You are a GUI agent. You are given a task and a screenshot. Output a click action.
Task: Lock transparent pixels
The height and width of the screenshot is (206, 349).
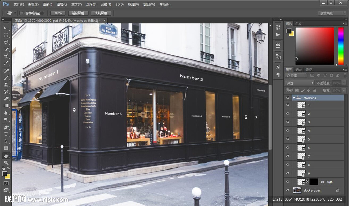tap(297, 90)
